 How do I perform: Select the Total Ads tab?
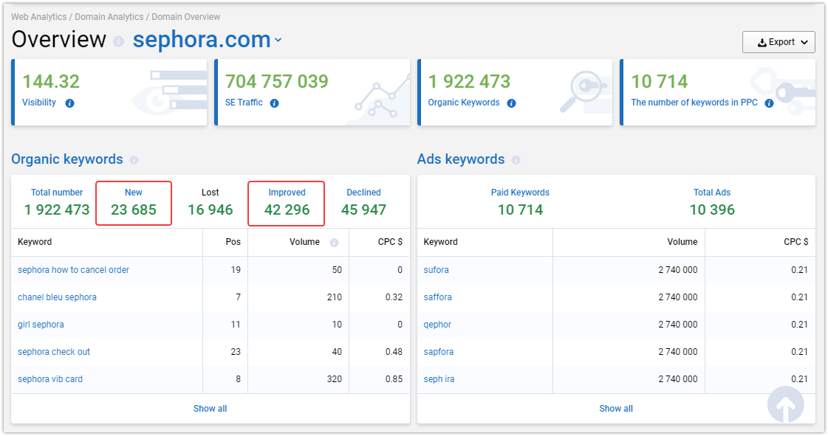pyautogui.click(x=712, y=203)
